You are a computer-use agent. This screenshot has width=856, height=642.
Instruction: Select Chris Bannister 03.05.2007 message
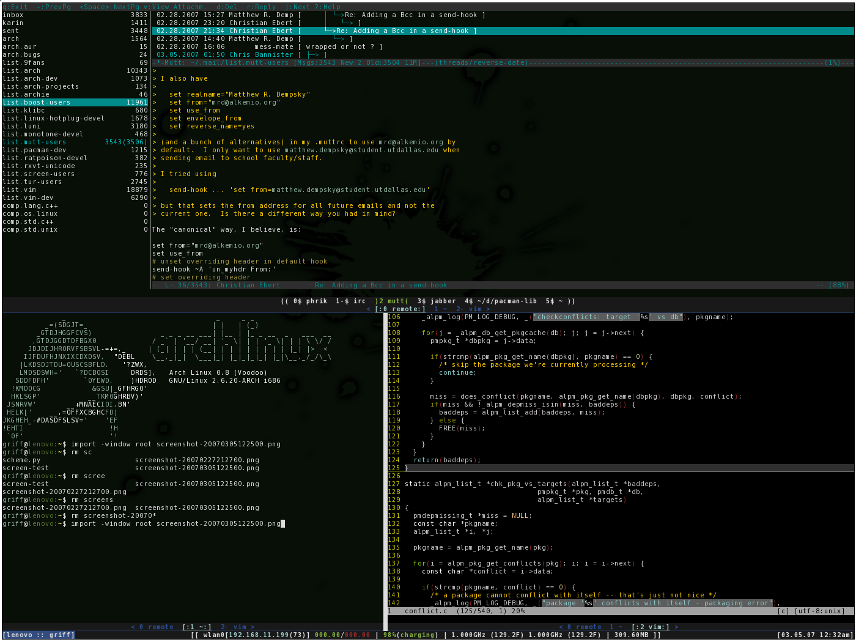503,54
